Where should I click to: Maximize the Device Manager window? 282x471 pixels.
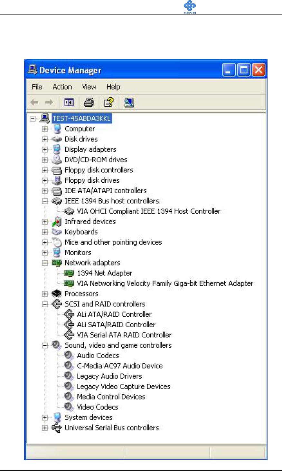click(244, 70)
